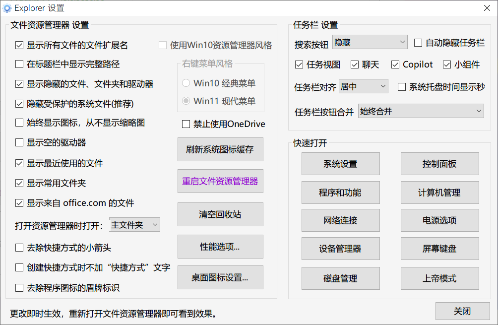Enable 禁止使用OneDrive checkbox
The width and height of the screenshot is (498, 325).
pyautogui.click(x=186, y=124)
